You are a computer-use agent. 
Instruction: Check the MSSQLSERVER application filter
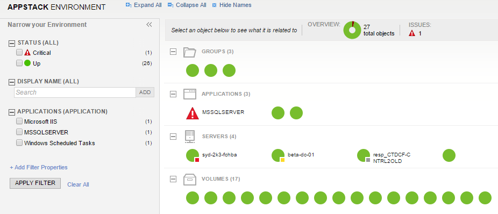(x=19, y=132)
